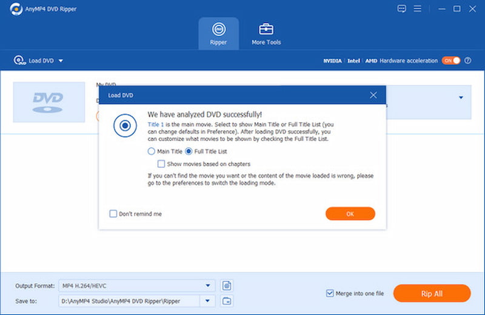
Task: Click the DVD disc thumbnail
Action: (x=49, y=102)
